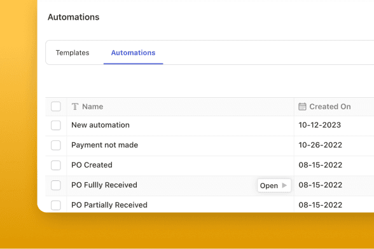Click the 10-26-2022 created date cell
374x249 pixels.
coord(321,145)
